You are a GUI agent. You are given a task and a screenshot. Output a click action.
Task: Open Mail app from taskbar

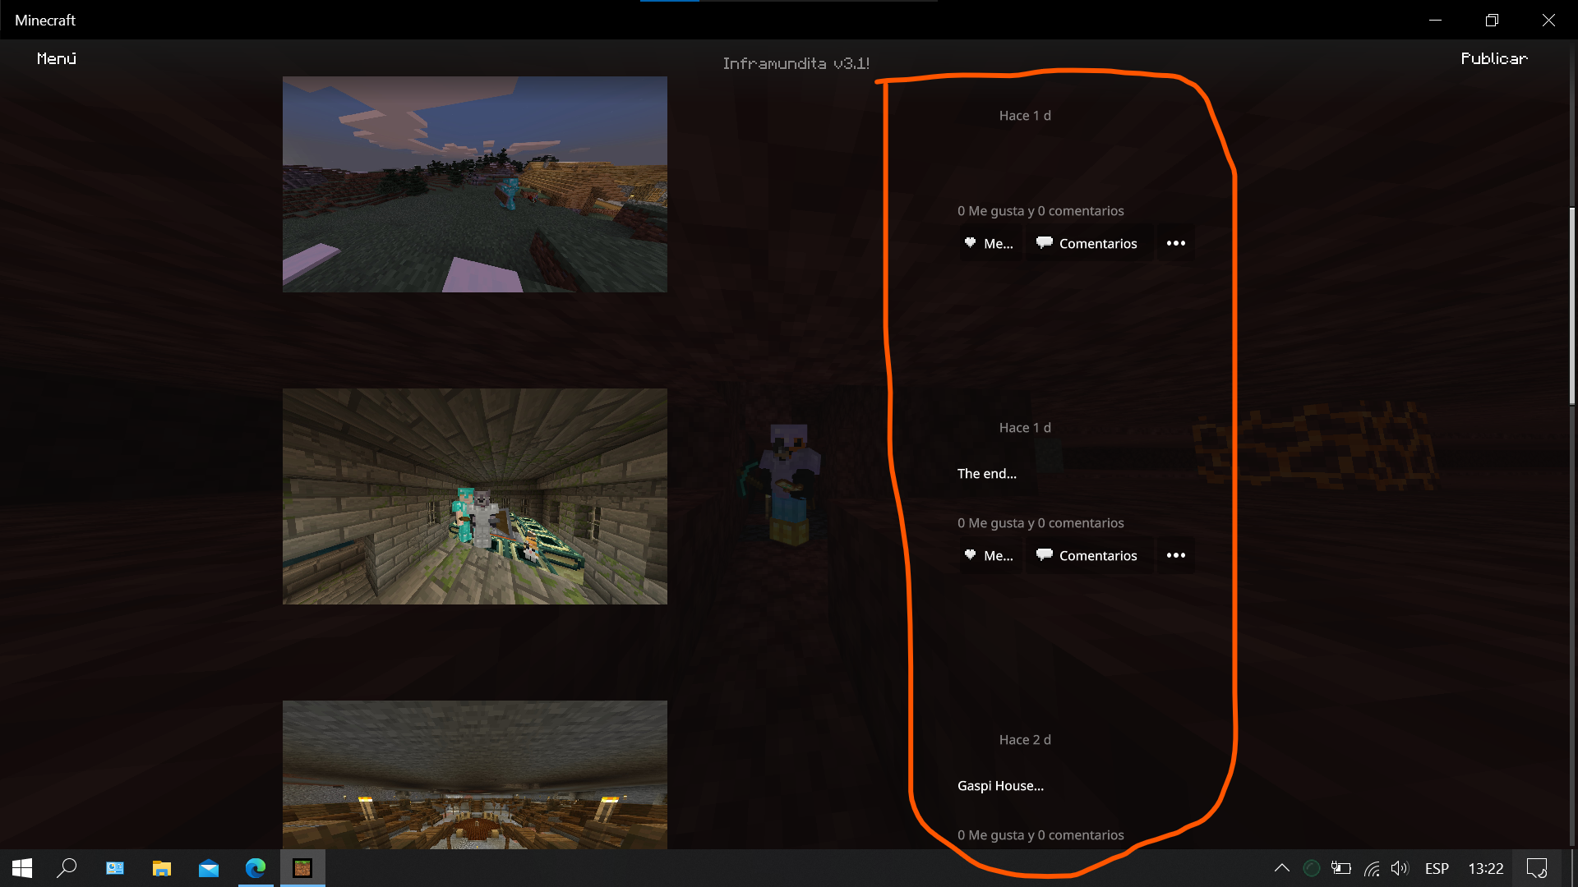tap(209, 868)
